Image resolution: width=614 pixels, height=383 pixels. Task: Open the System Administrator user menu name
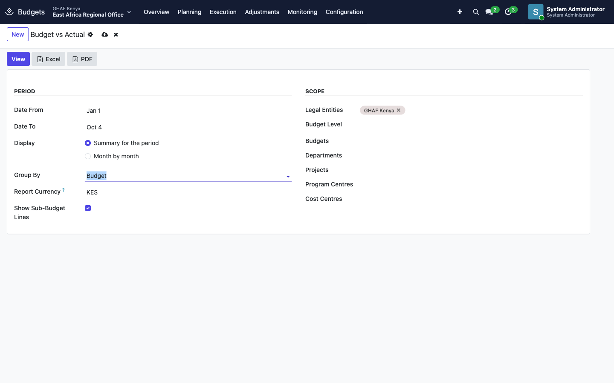[576, 12]
